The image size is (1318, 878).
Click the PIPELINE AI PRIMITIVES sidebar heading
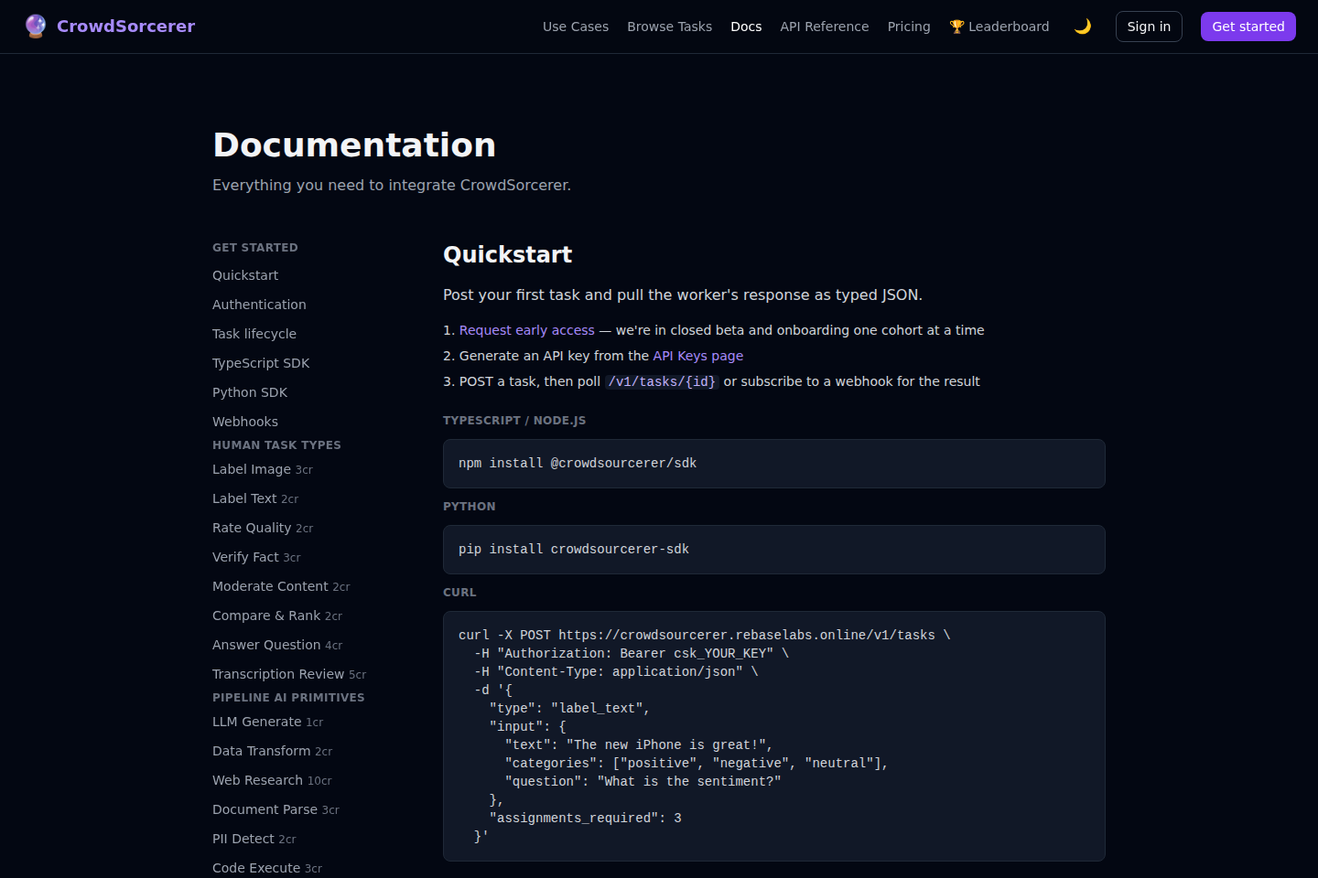tap(288, 698)
